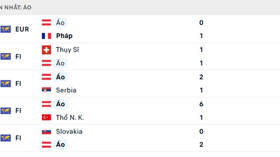Open the Pháp team link

coord(64,36)
